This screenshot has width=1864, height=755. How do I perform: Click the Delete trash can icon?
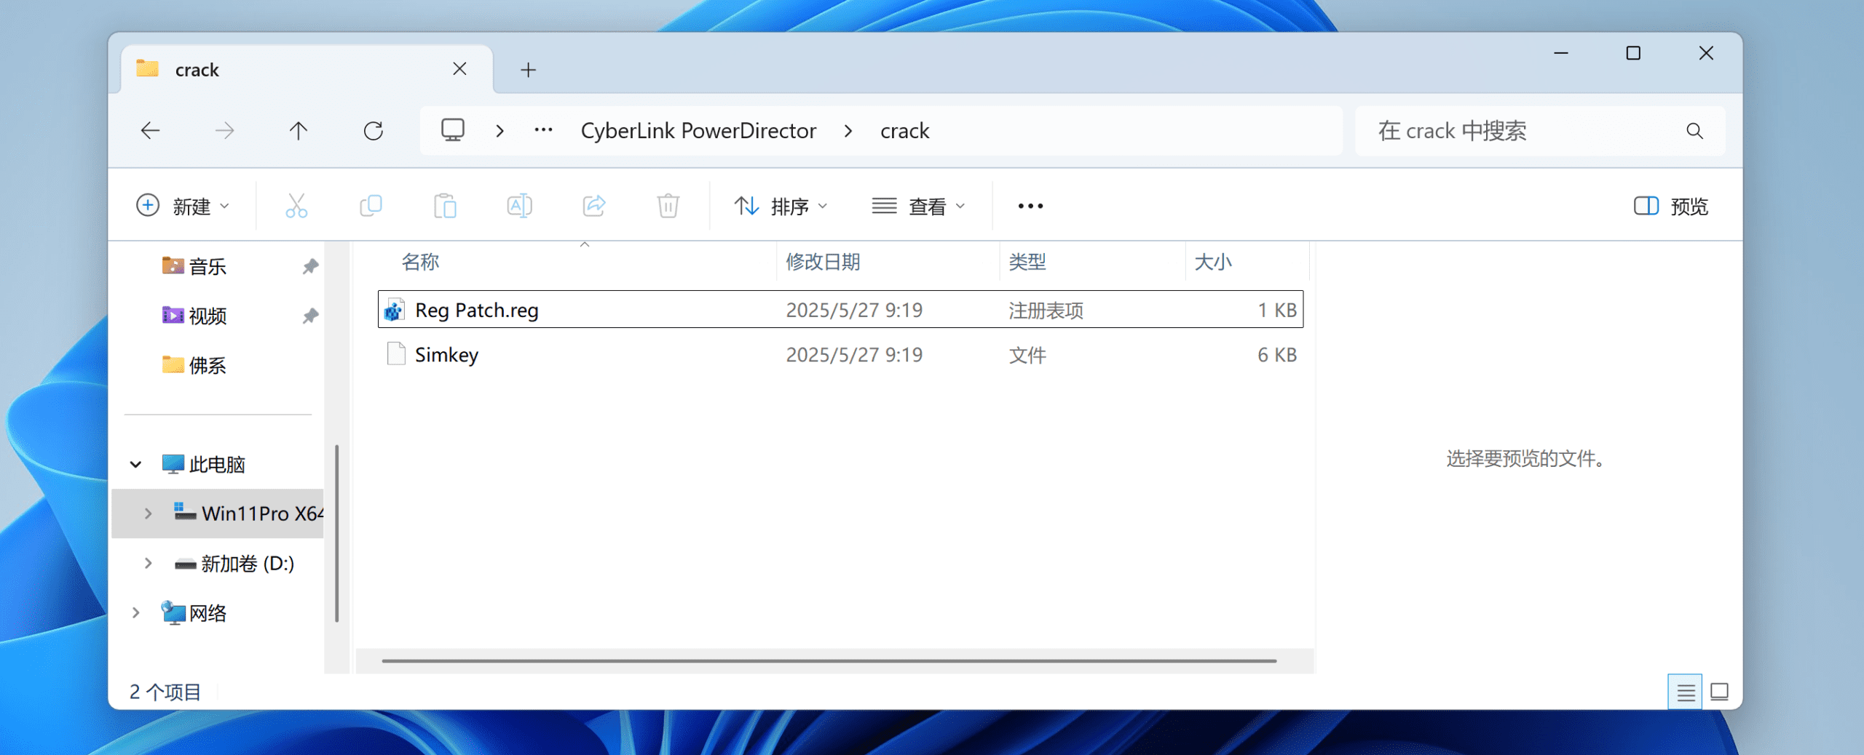[668, 207]
